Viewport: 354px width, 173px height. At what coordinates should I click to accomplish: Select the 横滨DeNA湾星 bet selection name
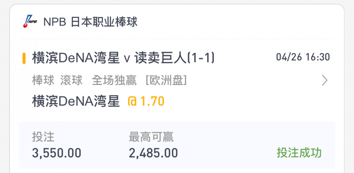click(76, 101)
